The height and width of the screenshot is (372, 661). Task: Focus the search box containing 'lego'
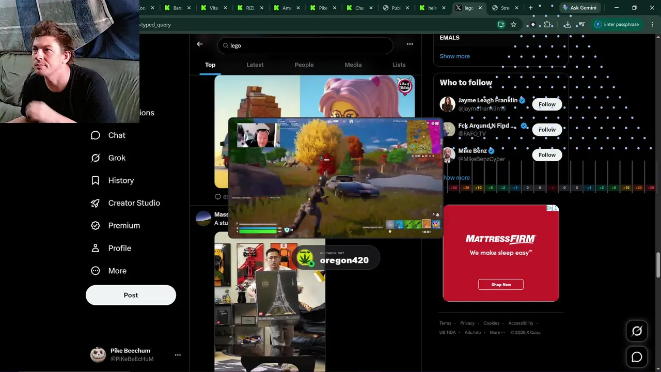(x=305, y=45)
